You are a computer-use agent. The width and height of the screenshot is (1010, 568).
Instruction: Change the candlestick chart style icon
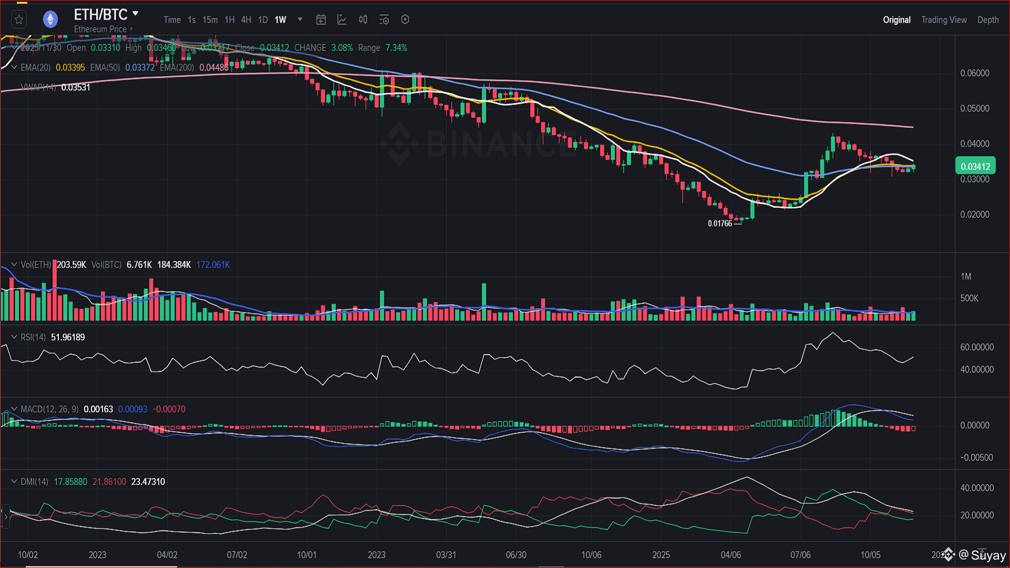[x=363, y=20]
